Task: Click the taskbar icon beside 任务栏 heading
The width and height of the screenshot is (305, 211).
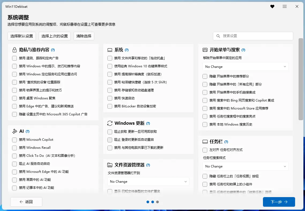Action: 205,142
